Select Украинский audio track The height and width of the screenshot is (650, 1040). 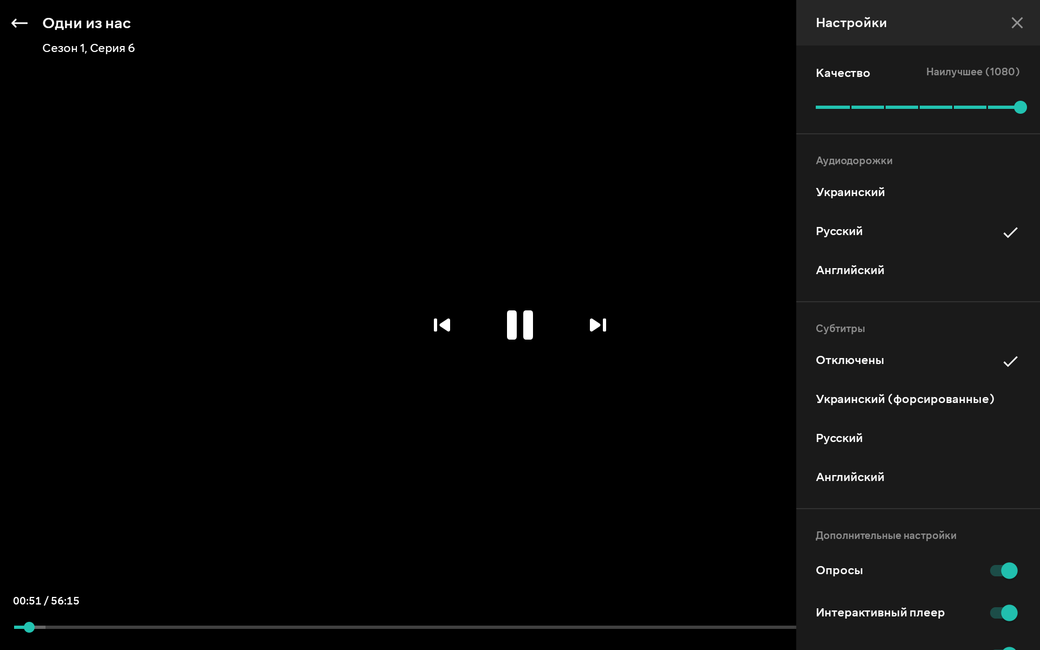(850, 192)
